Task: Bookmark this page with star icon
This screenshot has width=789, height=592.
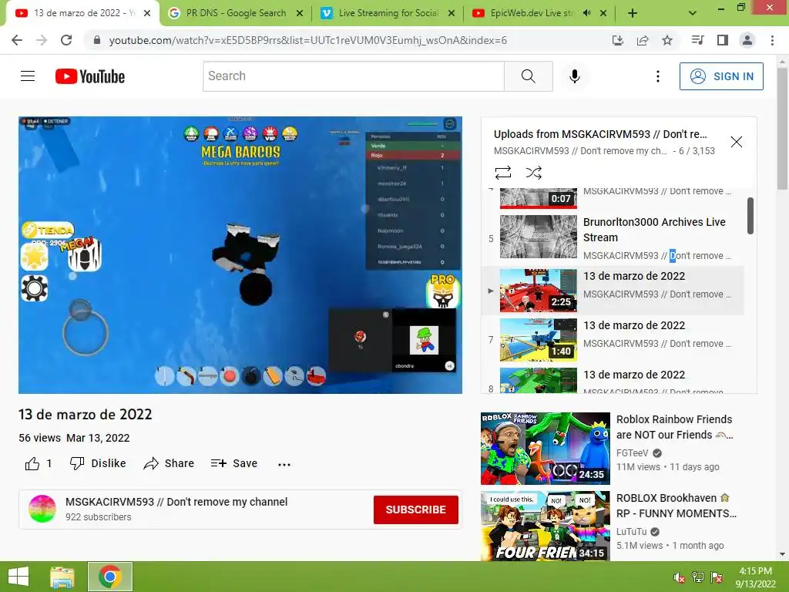Action: point(667,40)
